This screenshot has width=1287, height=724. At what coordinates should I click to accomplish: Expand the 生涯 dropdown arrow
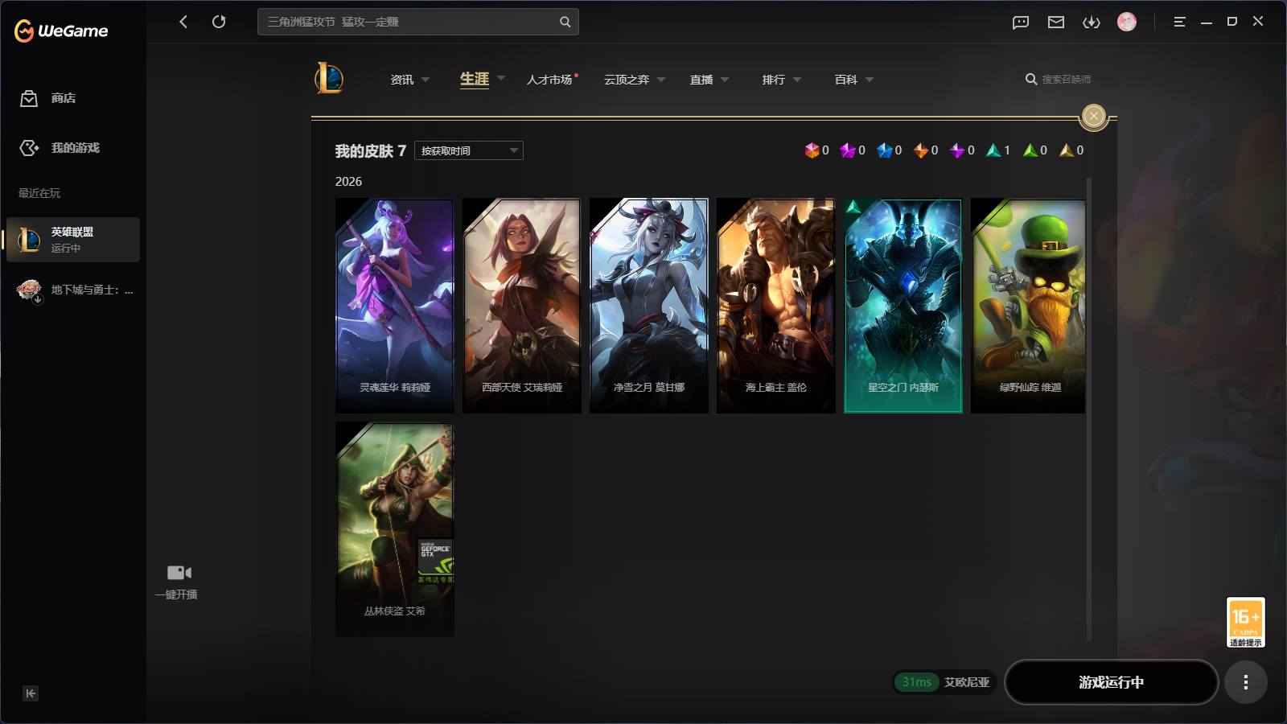pos(501,79)
